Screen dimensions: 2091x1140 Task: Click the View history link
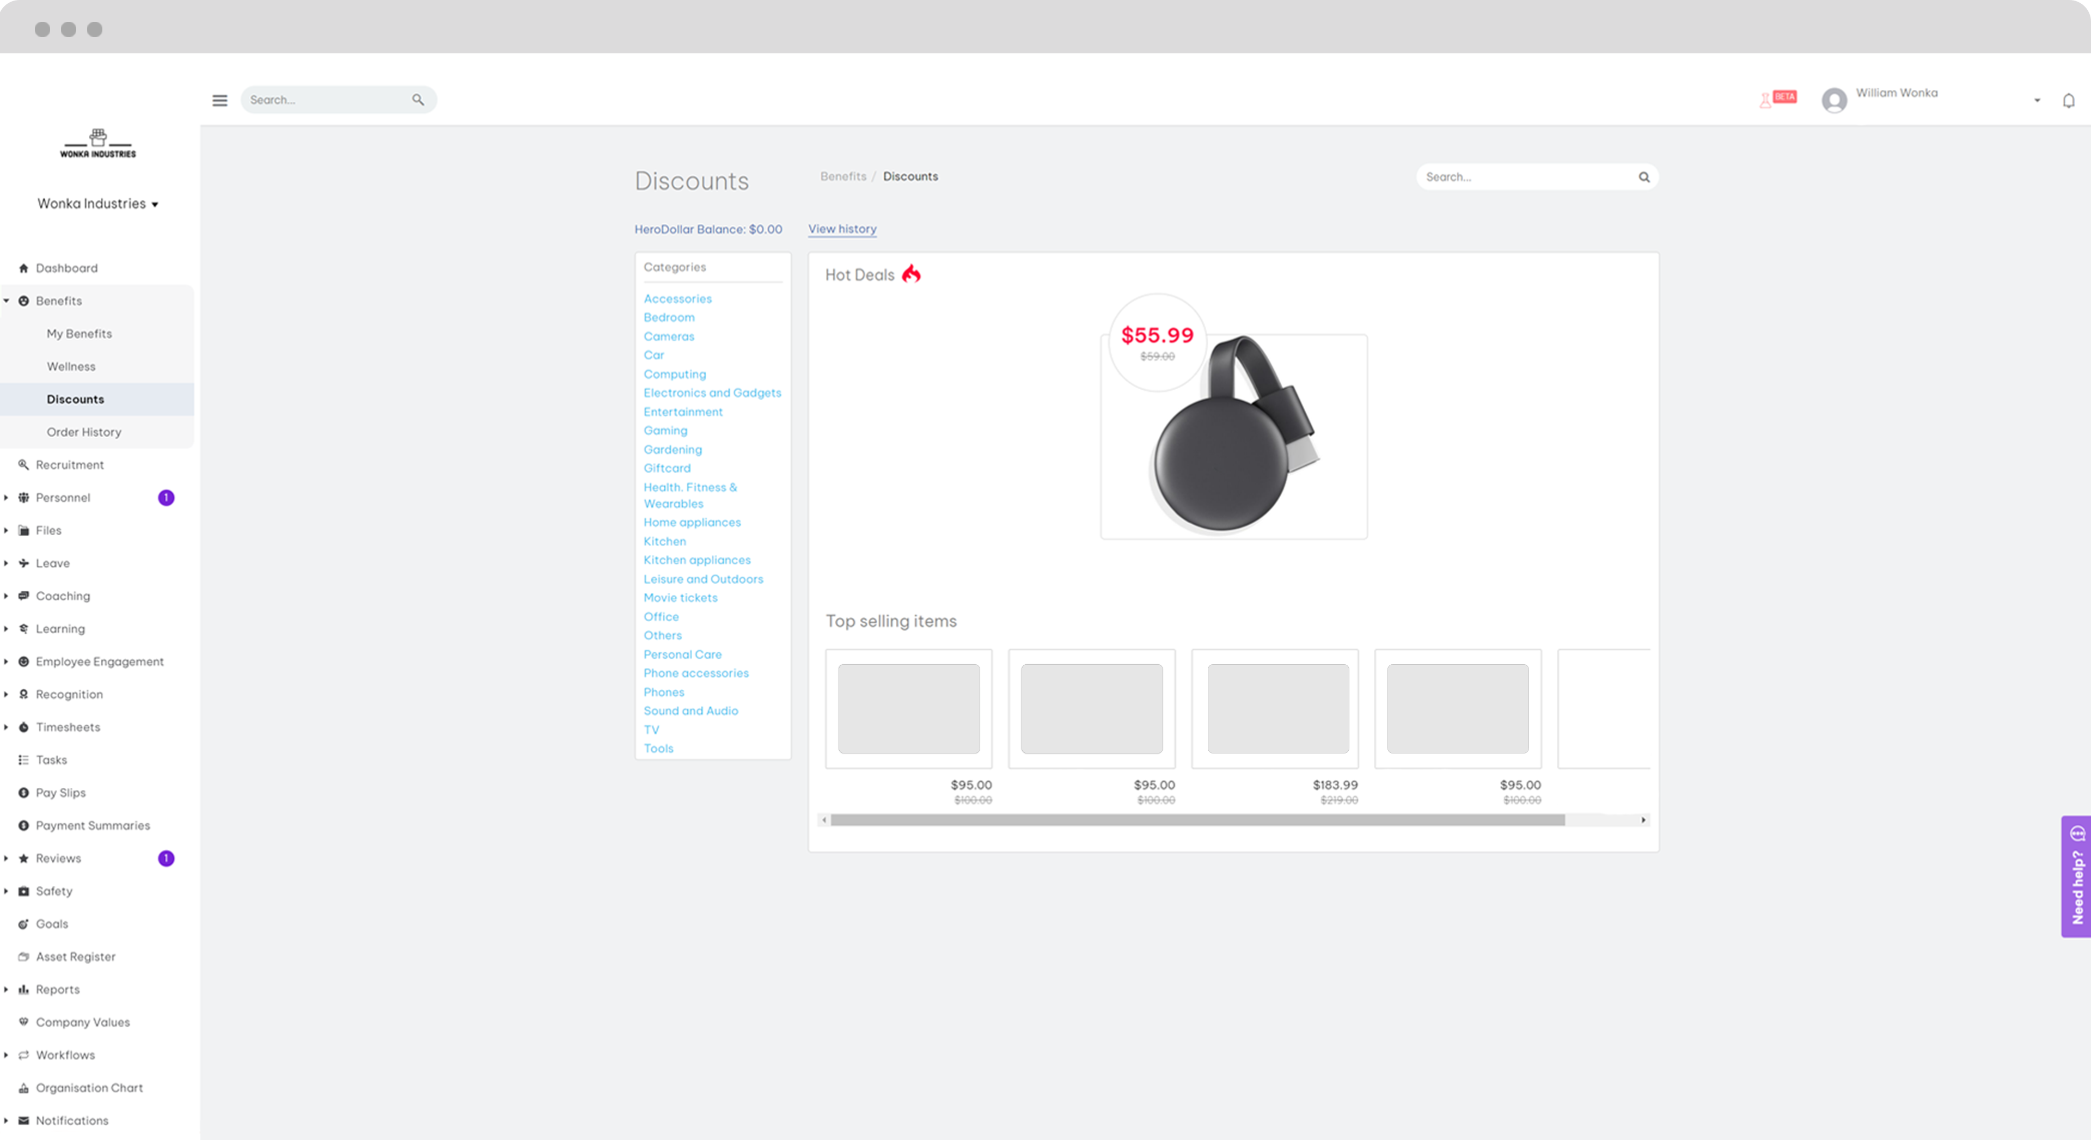click(842, 229)
